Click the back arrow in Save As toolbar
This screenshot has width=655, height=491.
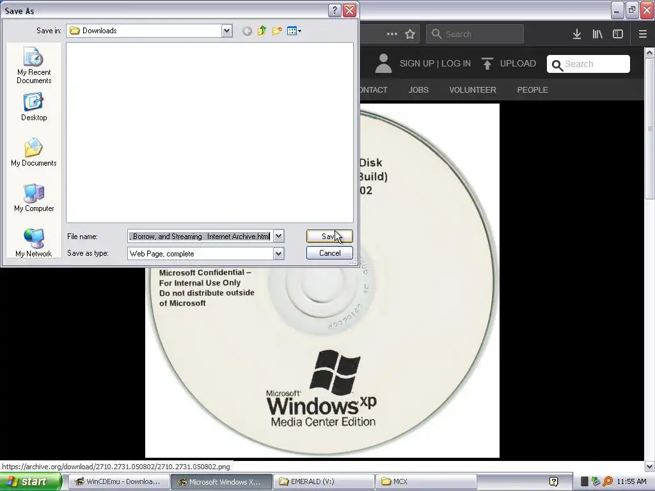pos(247,31)
